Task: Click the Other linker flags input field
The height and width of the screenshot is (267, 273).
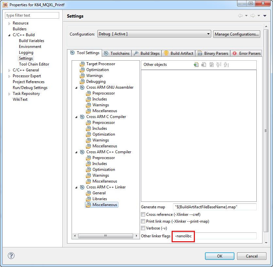Action: coord(215,236)
